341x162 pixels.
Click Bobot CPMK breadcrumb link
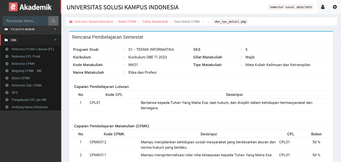pos(127,22)
